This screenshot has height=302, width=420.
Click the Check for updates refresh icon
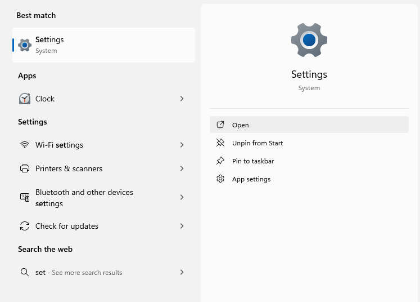pos(25,226)
